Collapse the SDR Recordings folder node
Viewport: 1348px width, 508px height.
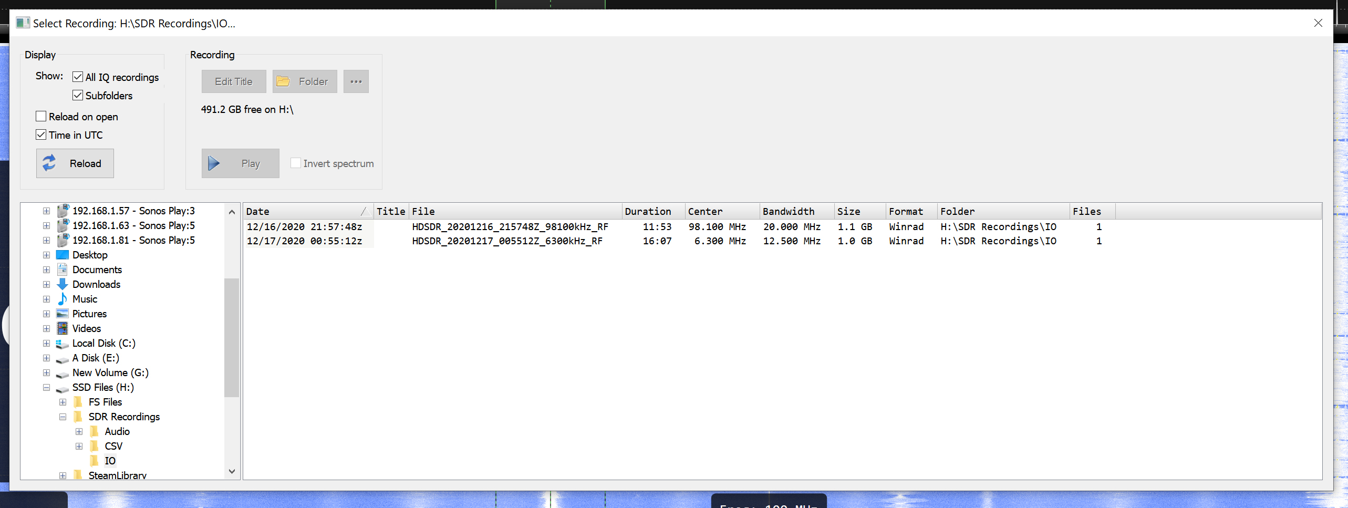[x=63, y=417]
